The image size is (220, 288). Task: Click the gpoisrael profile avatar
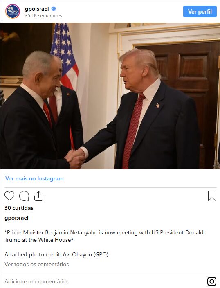pyautogui.click(x=13, y=11)
